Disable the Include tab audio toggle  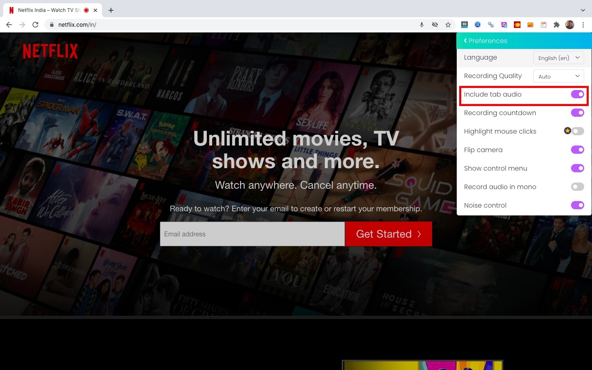[578, 94]
